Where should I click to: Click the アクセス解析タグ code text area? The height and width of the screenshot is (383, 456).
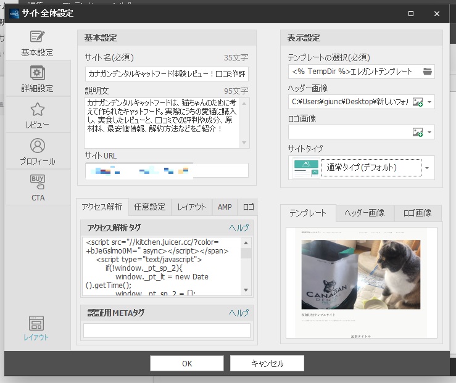point(162,266)
